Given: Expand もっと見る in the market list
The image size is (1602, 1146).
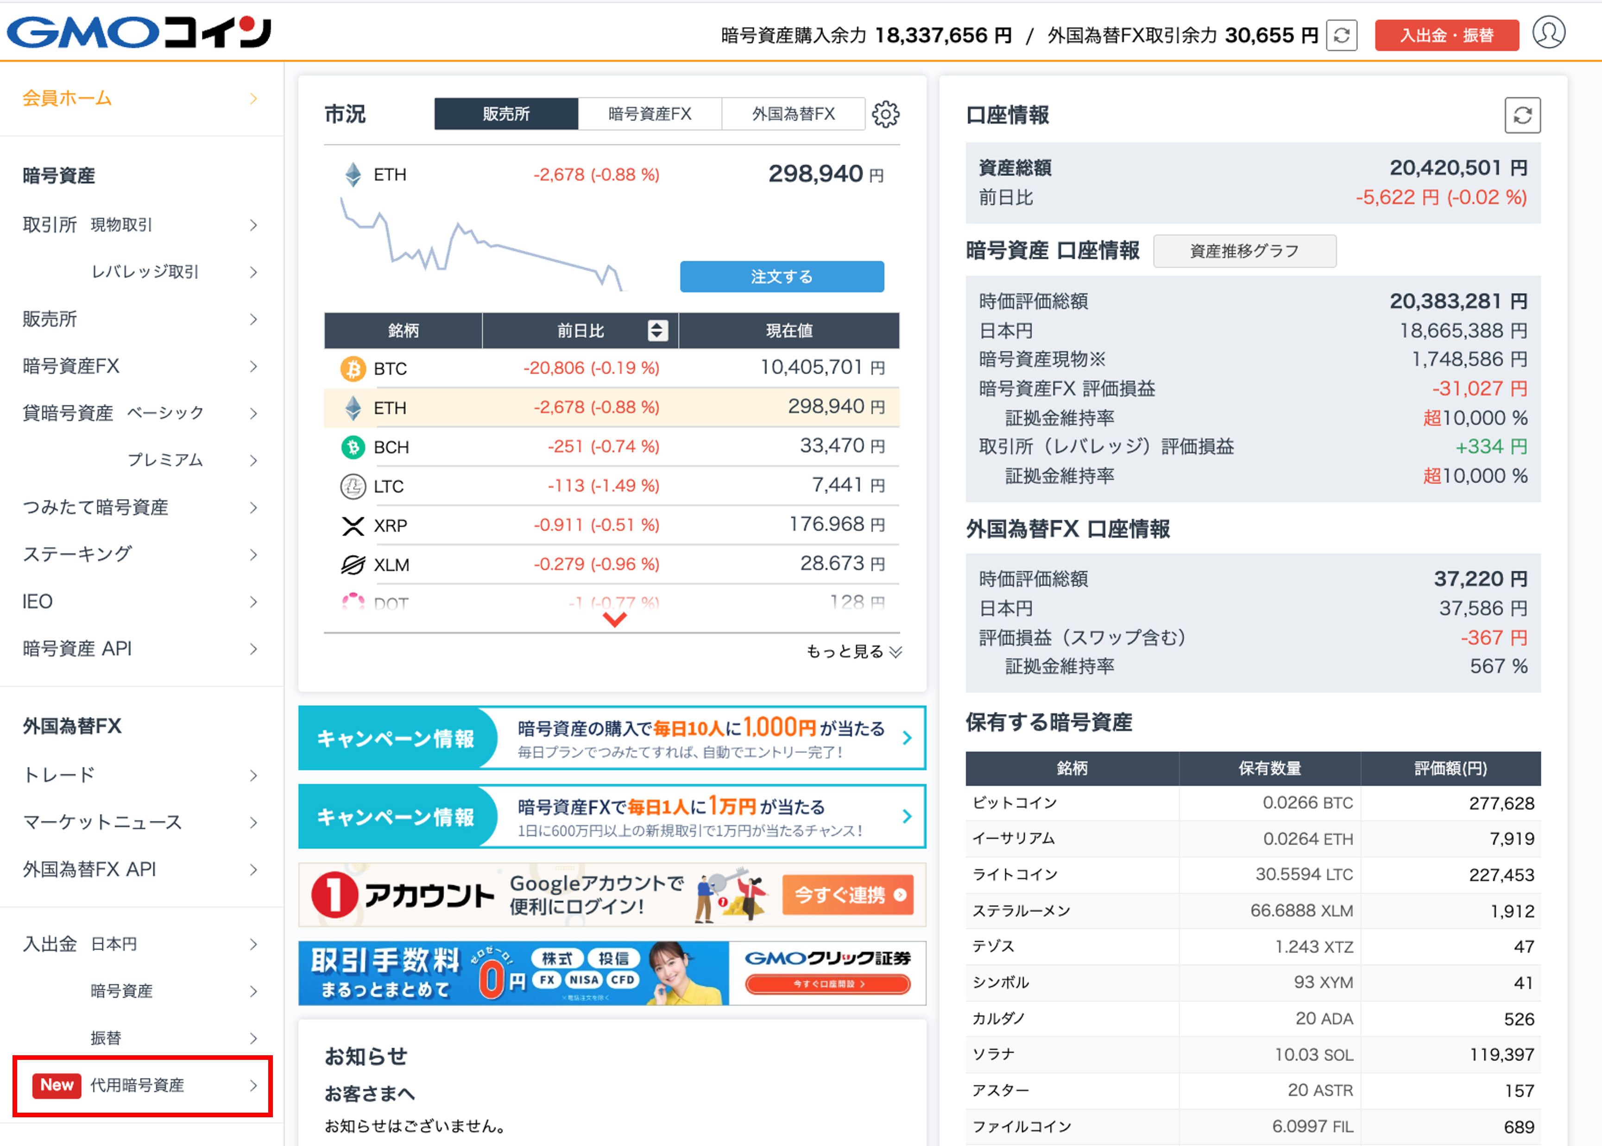Looking at the screenshot, I should pyautogui.click(x=854, y=651).
